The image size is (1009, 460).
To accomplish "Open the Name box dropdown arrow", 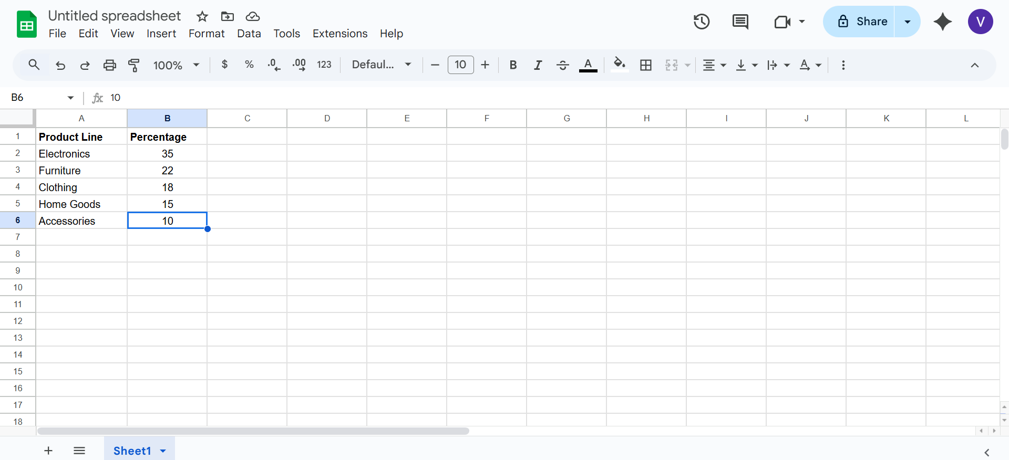I will [x=70, y=98].
